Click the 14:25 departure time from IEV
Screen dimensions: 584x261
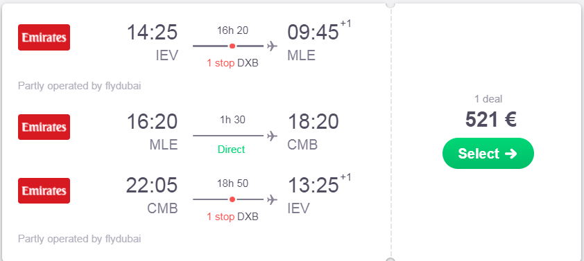[152, 32]
